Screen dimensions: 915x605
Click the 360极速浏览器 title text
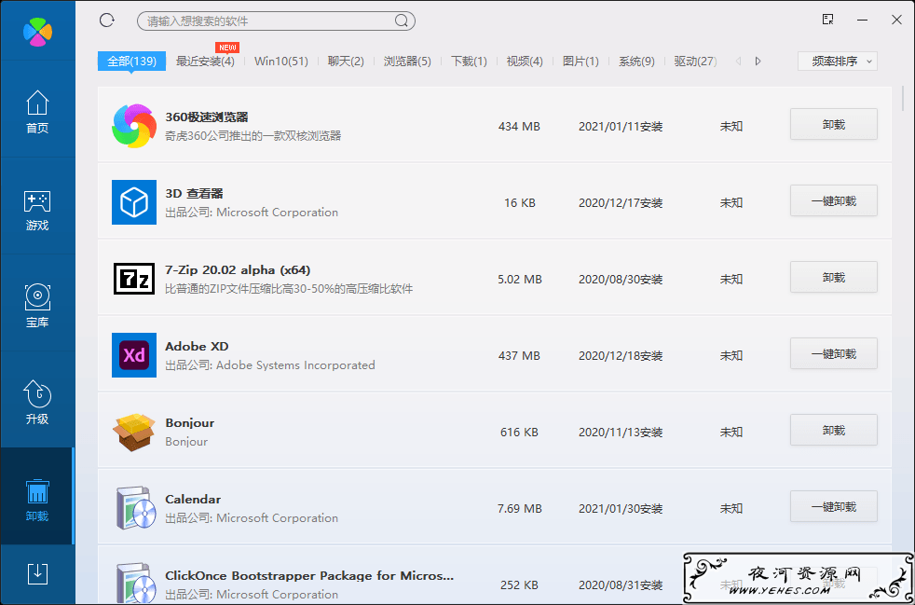[207, 117]
